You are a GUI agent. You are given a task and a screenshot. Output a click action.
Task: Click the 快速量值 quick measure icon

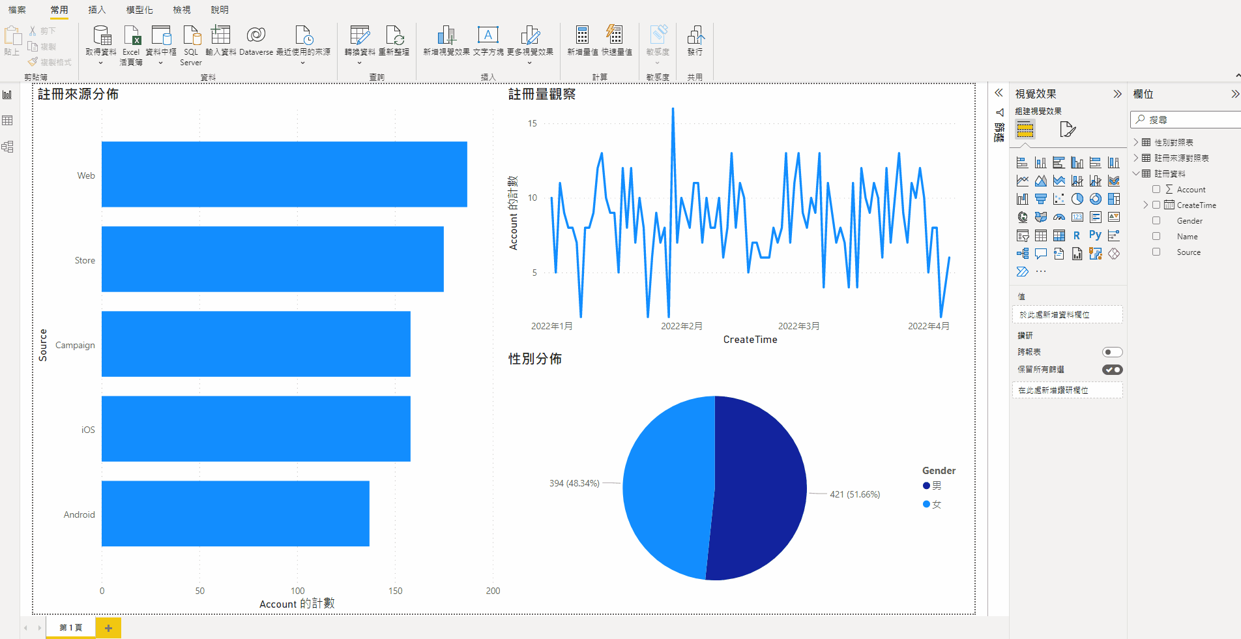click(x=614, y=35)
